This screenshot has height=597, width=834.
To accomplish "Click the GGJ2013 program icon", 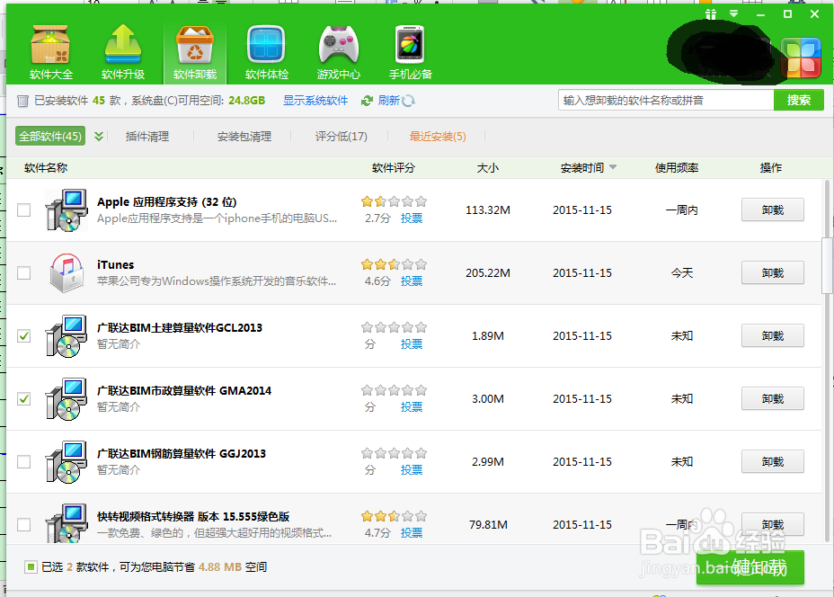I will coord(67,461).
